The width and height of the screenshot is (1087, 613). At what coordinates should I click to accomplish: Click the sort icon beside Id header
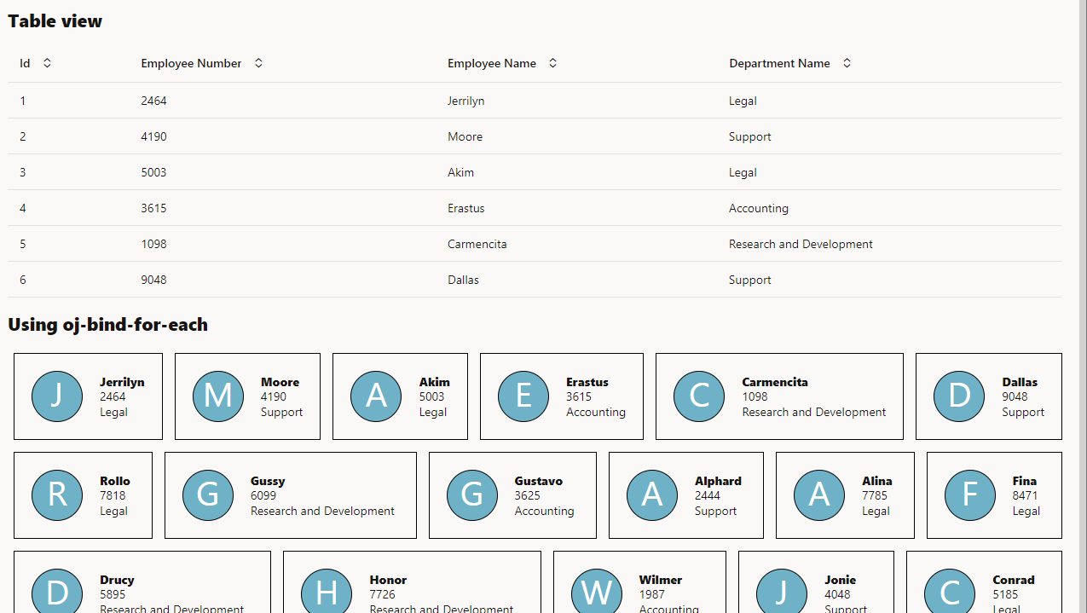[x=47, y=63]
